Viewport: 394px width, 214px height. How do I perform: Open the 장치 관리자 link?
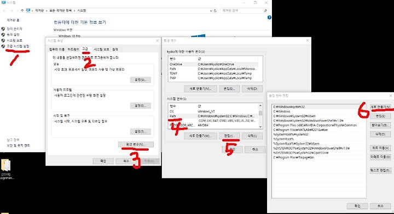click(x=14, y=29)
